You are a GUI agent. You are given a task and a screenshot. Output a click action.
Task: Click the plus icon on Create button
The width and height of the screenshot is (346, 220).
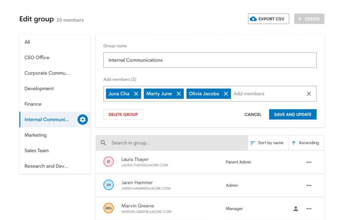pos(300,19)
